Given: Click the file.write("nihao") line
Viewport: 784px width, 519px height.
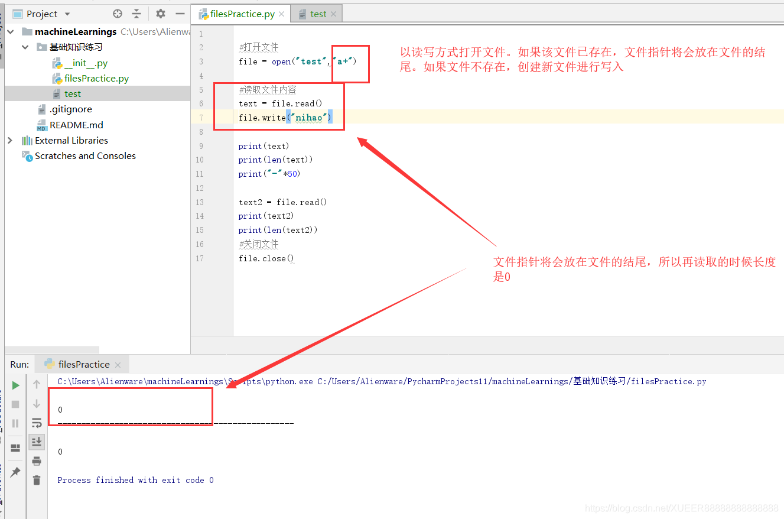Looking at the screenshot, I should 285,118.
